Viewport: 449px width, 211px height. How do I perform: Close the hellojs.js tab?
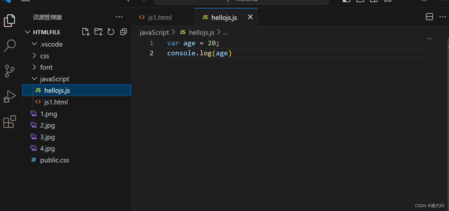pos(250,17)
